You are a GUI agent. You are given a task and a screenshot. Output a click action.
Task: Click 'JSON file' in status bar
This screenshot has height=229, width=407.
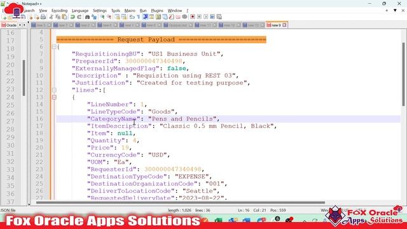[8, 211]
